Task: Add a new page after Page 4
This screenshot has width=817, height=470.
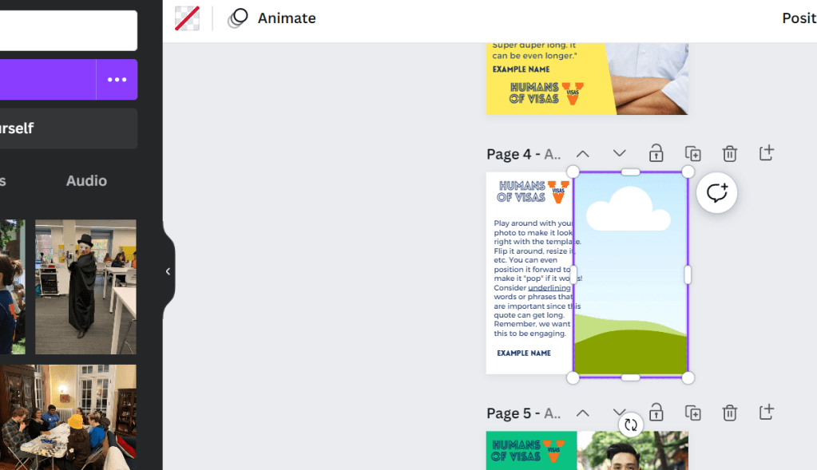Action: click(x=766, y=153)
